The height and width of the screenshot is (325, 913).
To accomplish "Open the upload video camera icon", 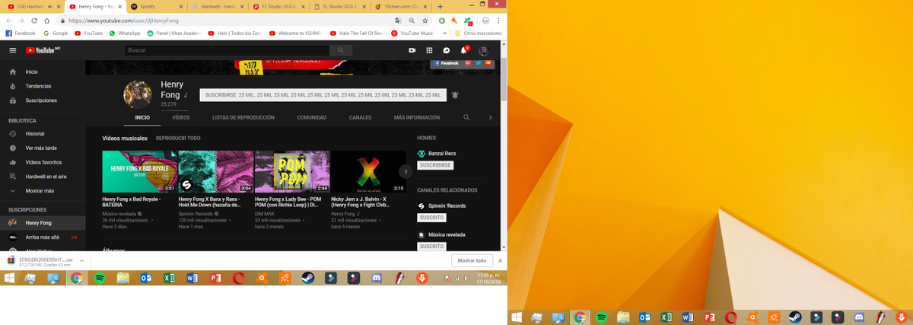I will coord(412,50).
